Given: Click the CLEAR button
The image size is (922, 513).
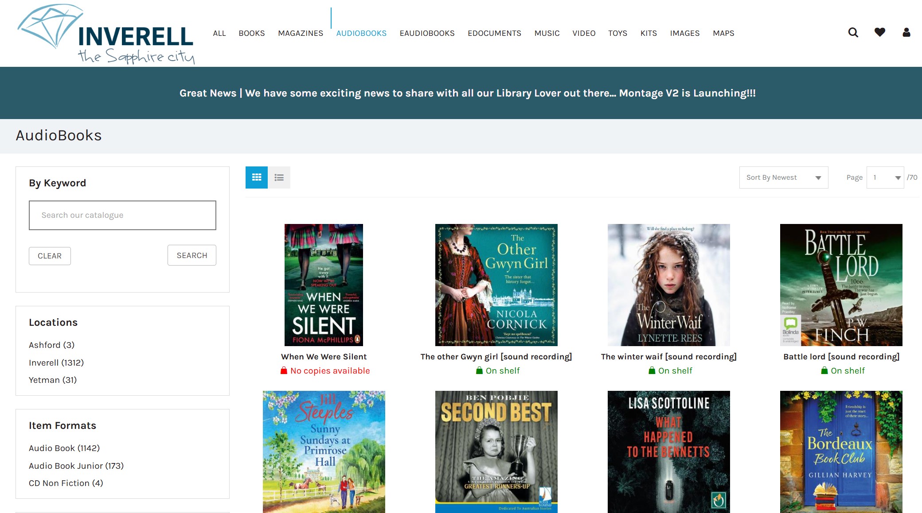Looking at the screenshot, I should tap(50, 256).
